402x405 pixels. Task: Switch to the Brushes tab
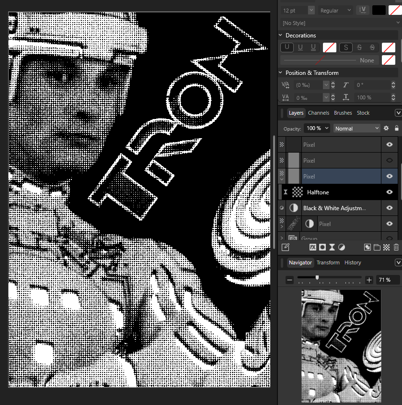pos(343,113)
